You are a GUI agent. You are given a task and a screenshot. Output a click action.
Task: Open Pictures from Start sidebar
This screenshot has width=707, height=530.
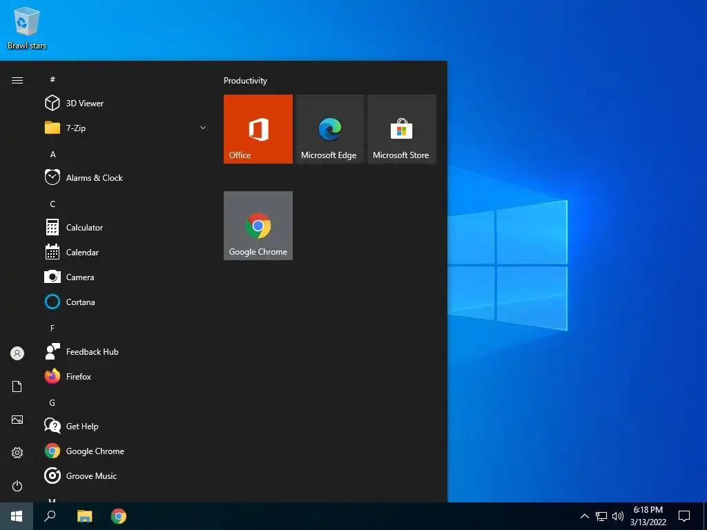point(17,420)
